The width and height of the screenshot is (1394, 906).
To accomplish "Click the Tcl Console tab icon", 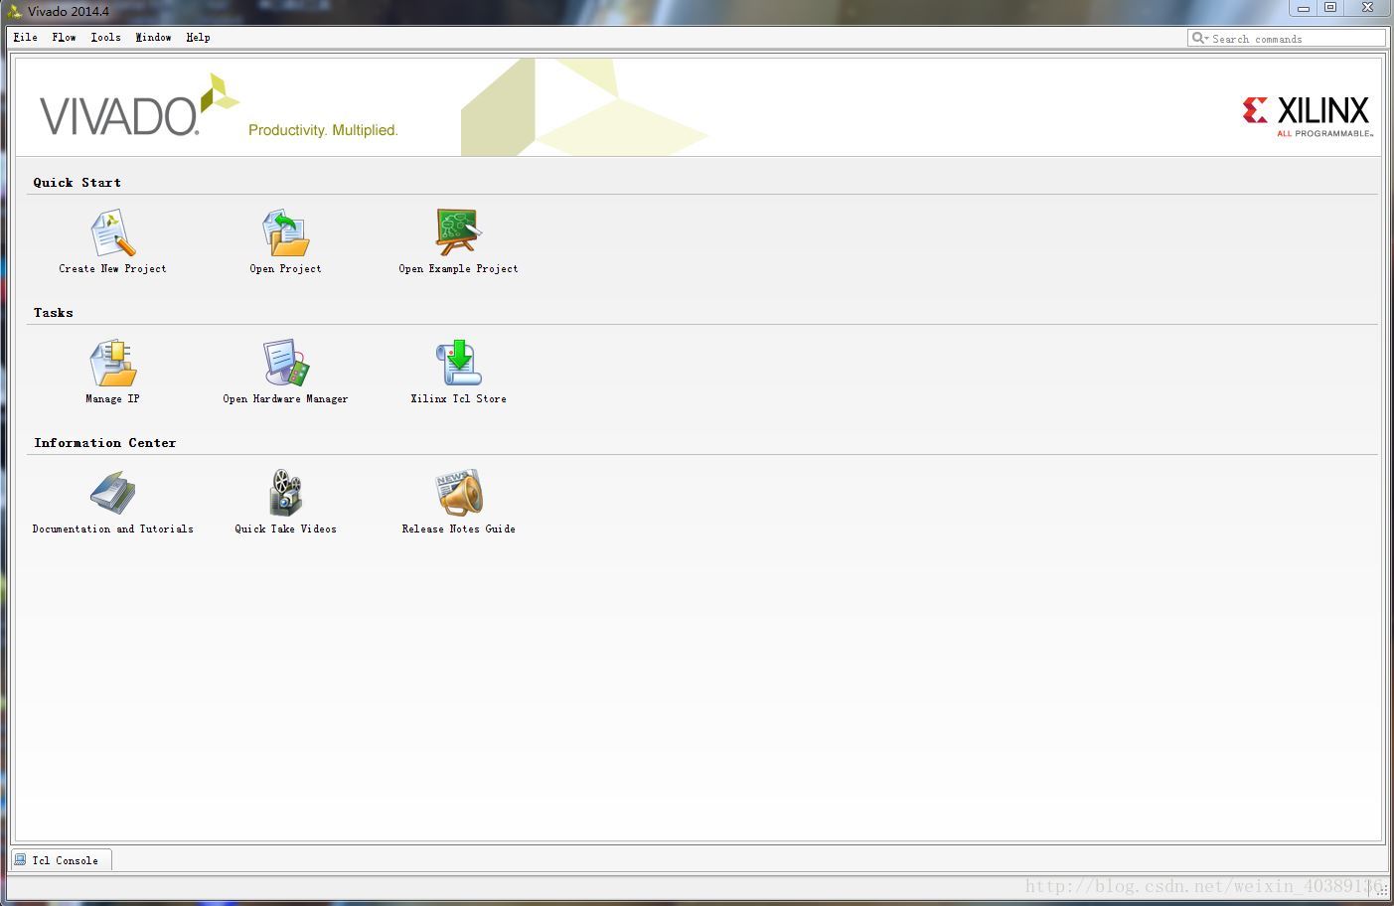I will (20, 859).
